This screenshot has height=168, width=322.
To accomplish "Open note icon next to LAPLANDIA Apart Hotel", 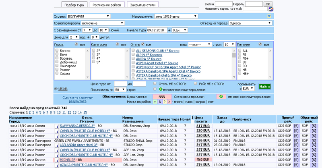I will click(x=57, y=145).
